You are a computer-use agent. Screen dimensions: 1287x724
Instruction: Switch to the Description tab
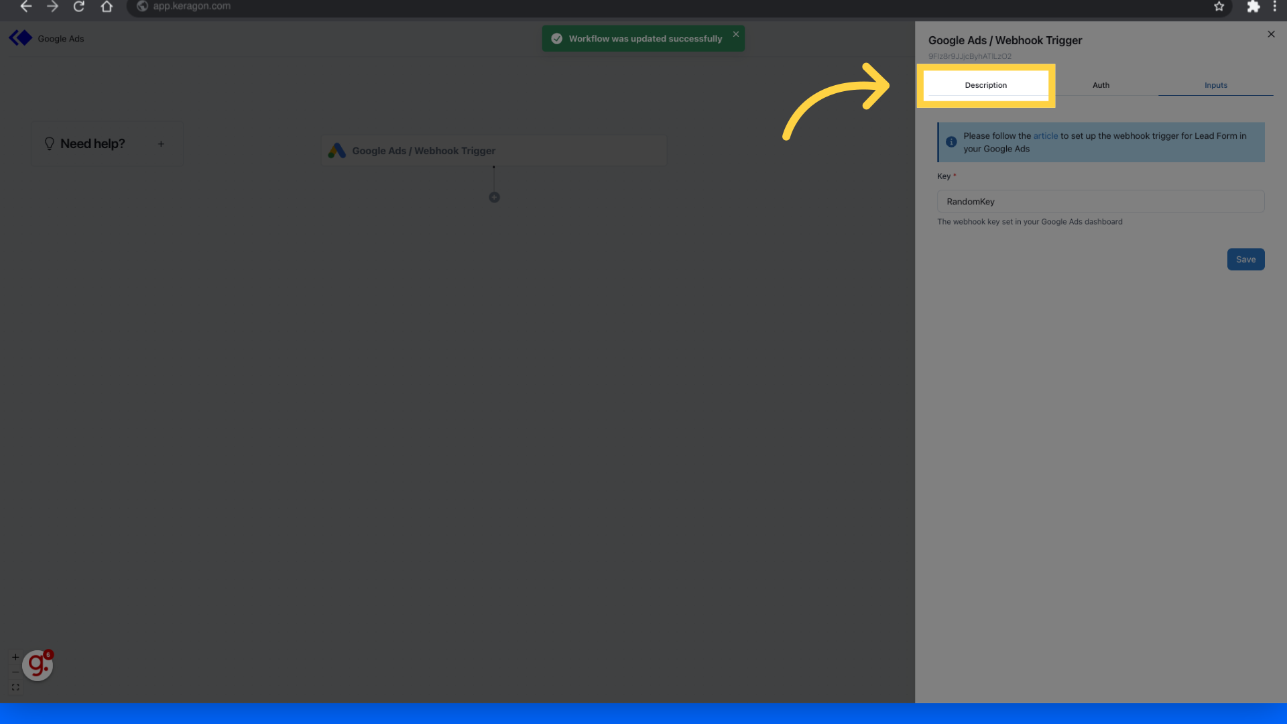click(985, 85)
